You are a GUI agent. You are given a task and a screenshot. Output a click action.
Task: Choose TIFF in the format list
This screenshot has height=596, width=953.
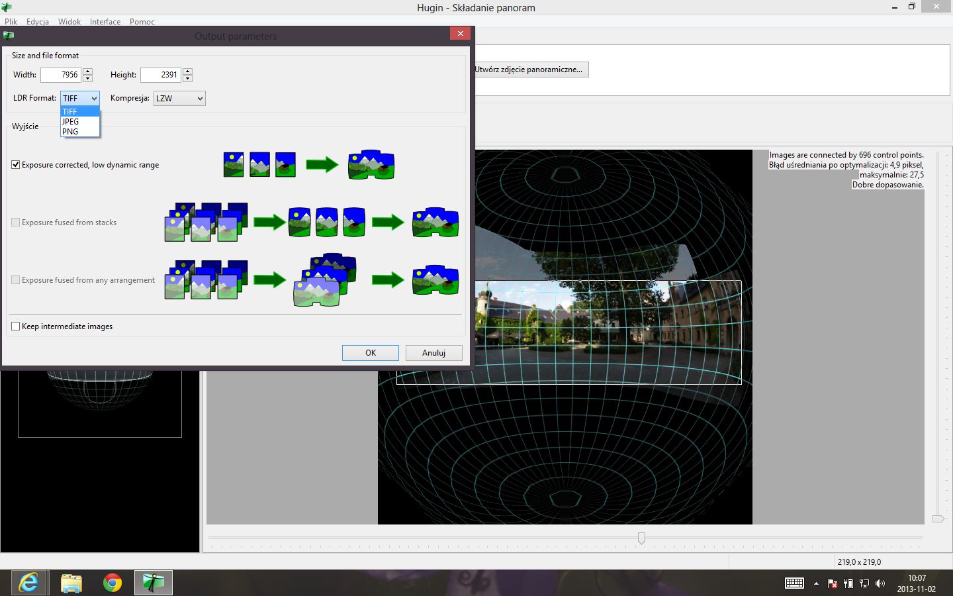80,111
